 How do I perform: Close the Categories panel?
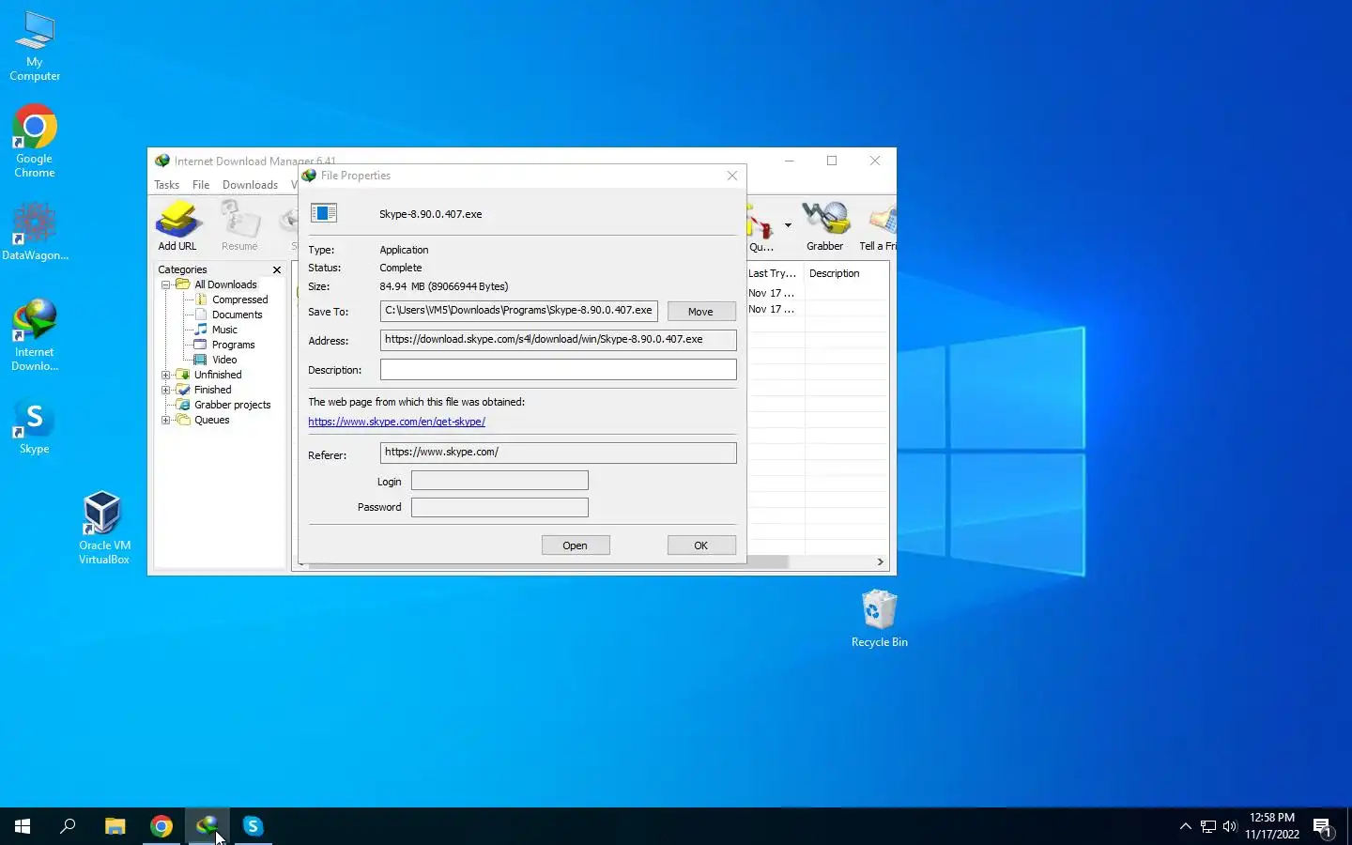[x=277, y=269]
